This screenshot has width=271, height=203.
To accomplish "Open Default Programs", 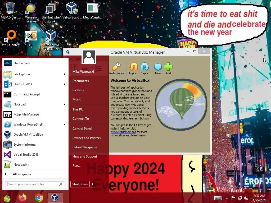I will click(85, 147).
